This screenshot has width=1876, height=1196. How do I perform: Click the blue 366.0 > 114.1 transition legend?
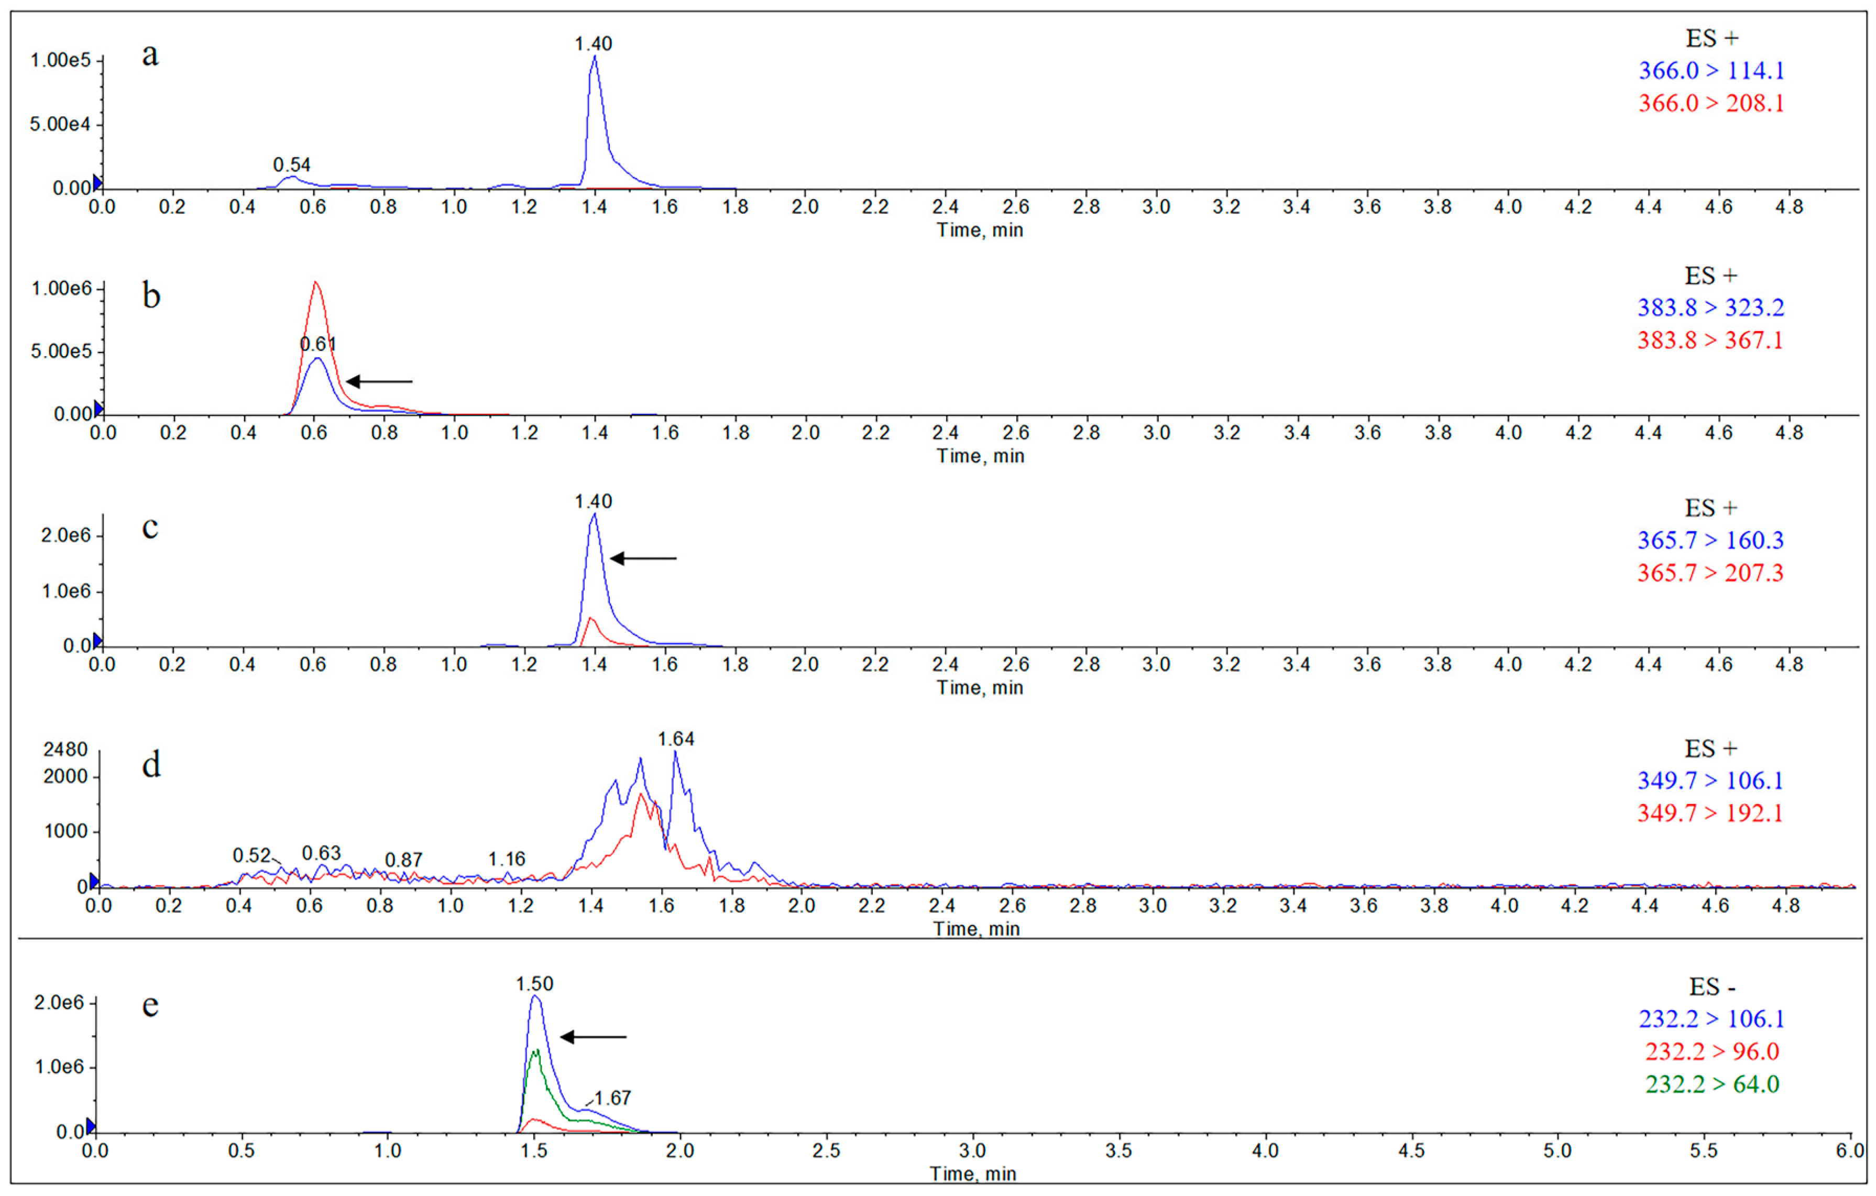1711,71
